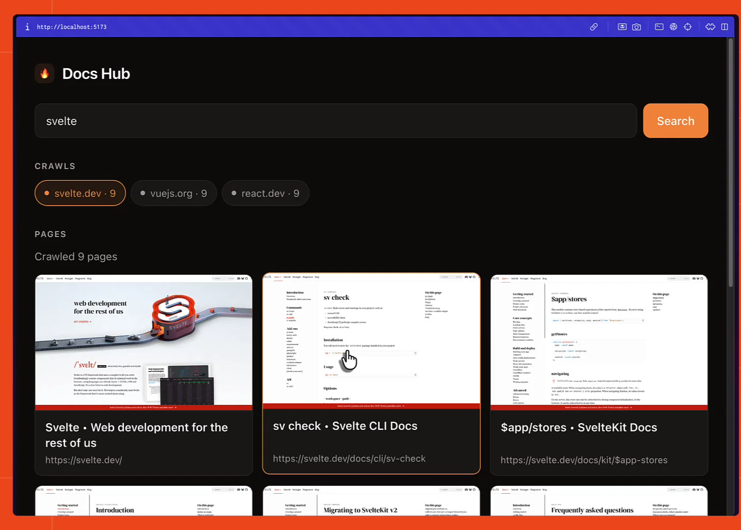Click the title Svelte • Web development for the rest of us
The image size is (741, 530).
[136, 435]
